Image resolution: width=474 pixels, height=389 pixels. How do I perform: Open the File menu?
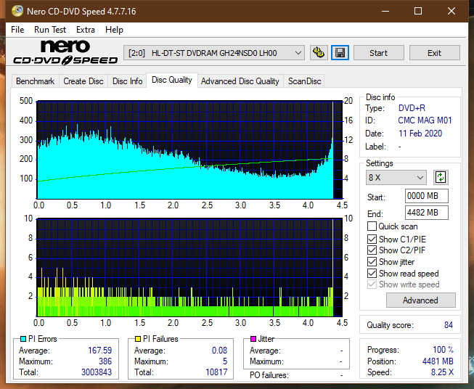pos(17,30)
